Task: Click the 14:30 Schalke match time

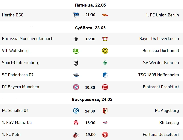Action: (90, 111)
